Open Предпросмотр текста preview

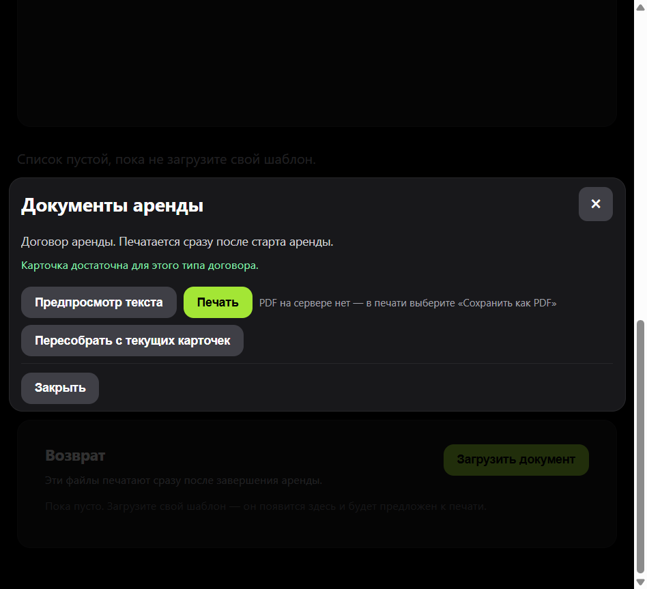tap(98, 302)
